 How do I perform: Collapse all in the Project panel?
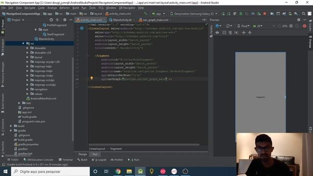tap(58, 20)
